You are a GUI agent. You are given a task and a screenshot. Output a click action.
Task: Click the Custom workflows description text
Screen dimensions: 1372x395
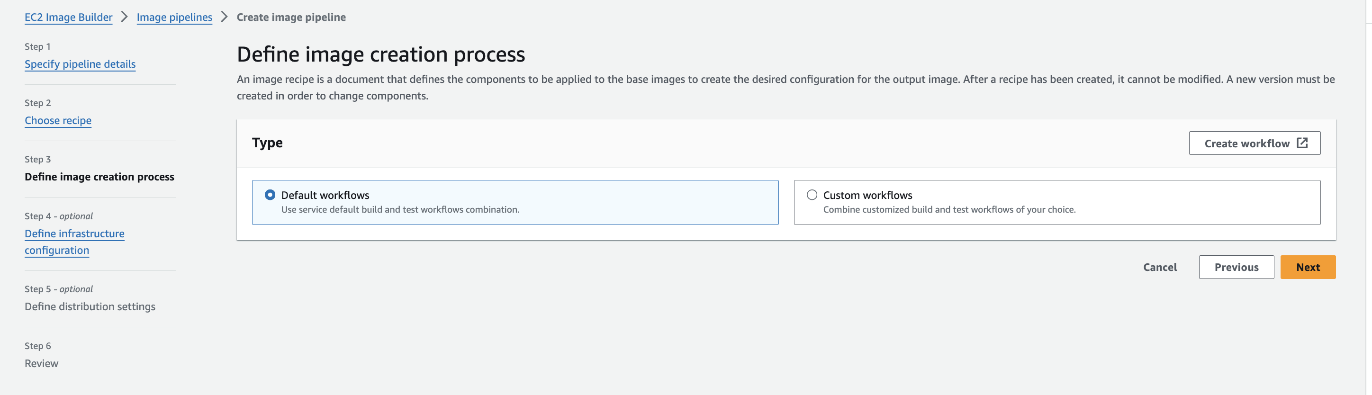(x=949, y=210)
